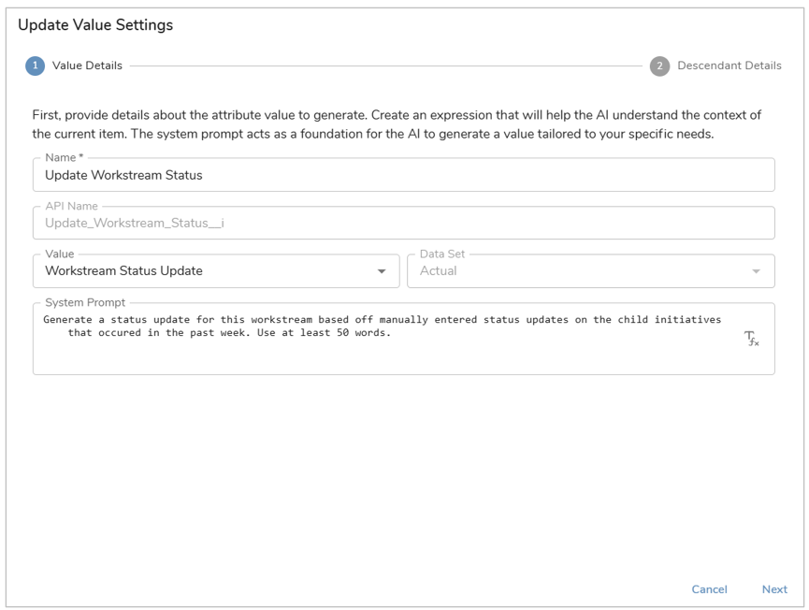Screen dimensions: 809x610
Task: Select step 2 circle Descendant Details
Action: point(659,66)
